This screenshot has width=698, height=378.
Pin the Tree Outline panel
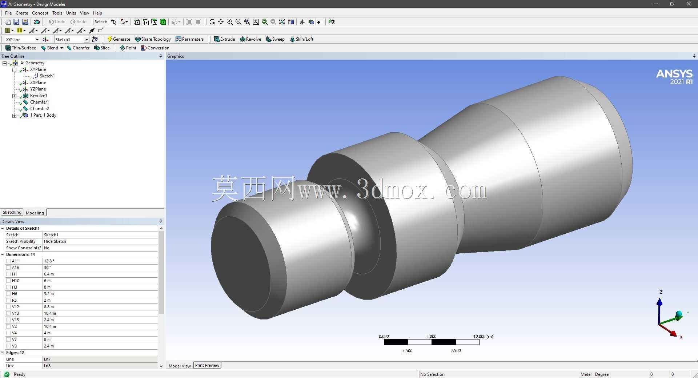point(161,56)
